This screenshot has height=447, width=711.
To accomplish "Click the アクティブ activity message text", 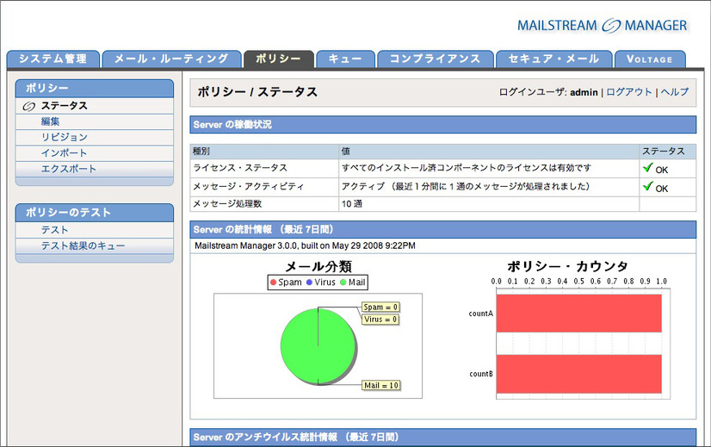I will [467, 187].
